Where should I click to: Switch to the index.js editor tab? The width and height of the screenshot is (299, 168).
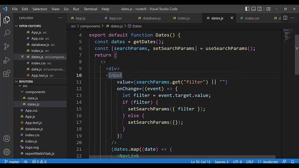(x=185, y=18)
